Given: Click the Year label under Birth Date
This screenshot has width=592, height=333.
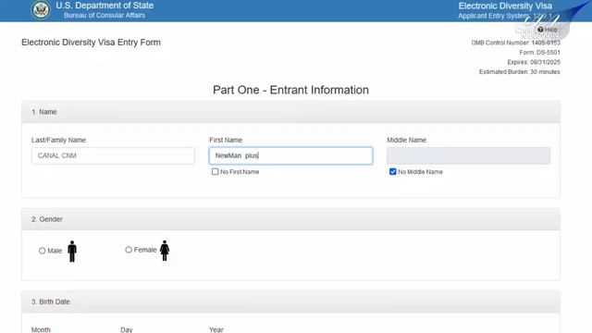Looking at the screenshot, I should click(216, 329).
